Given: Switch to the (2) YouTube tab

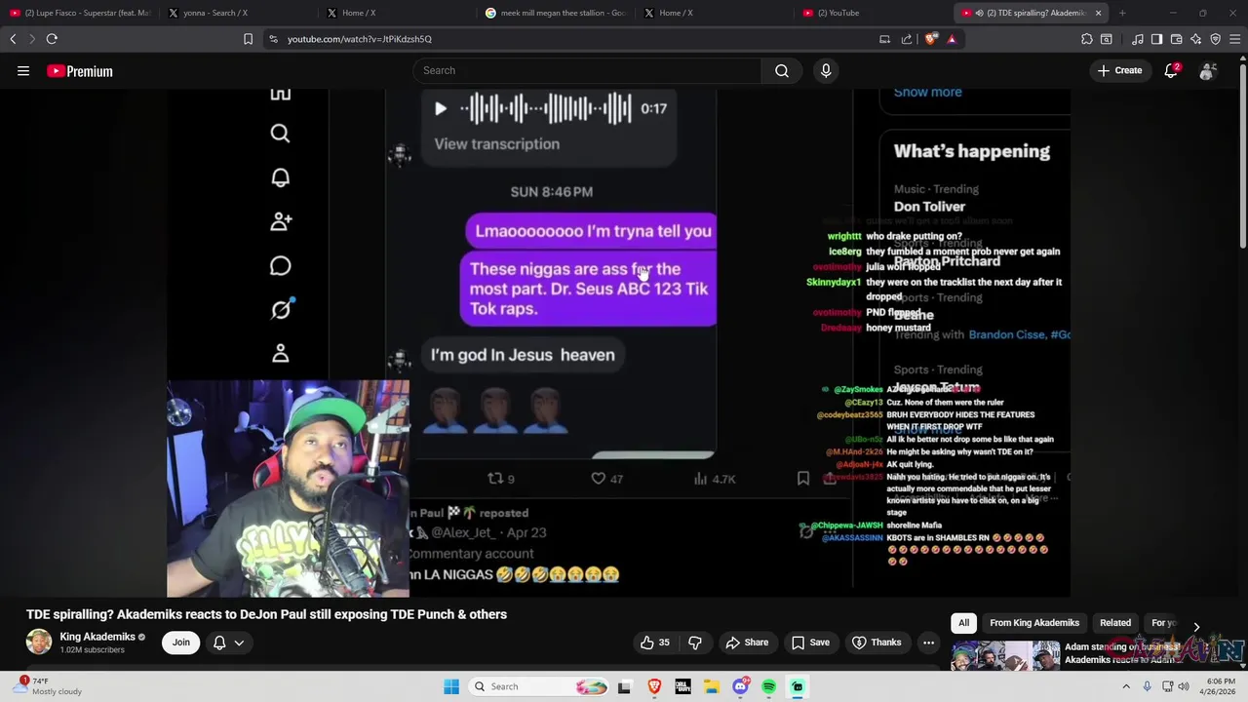Looking at the screenshot, I should (875, 13).
